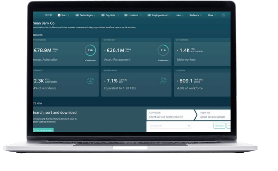Click the INSIGHTS section heading
This screenshot has height=171, width=278.
click(x=38, y=35)
